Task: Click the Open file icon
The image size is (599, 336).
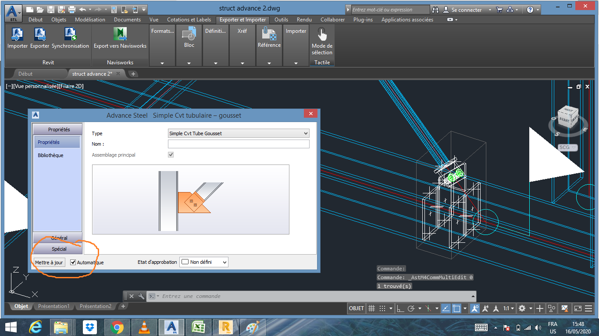Action: pyautogui.click(x=40, y=9)
